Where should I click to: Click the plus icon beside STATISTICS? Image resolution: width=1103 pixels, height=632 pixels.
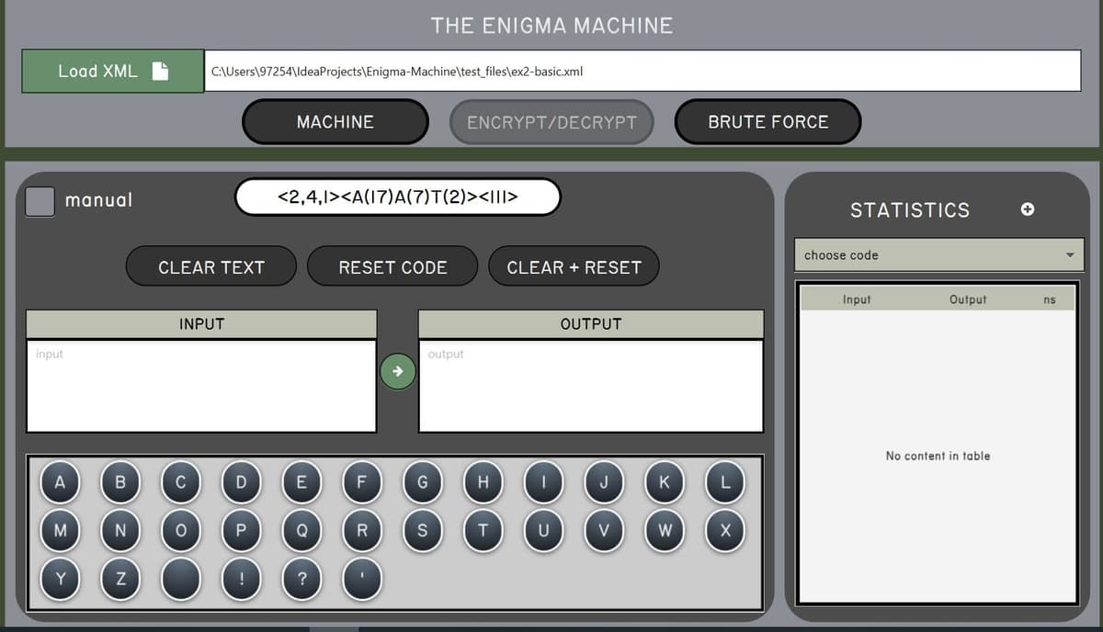pos(1027,209)
